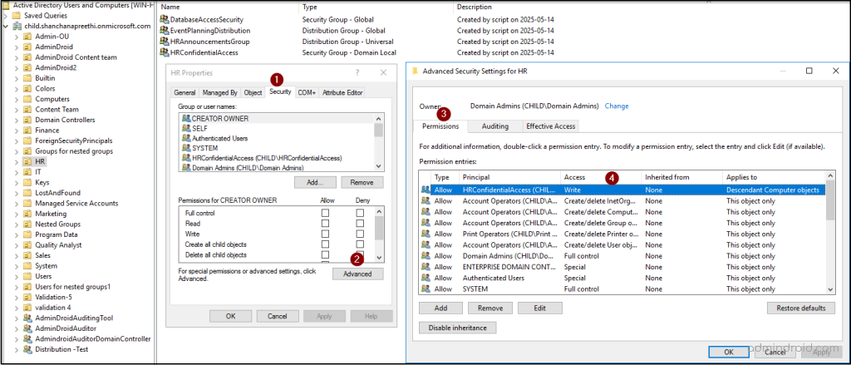Switch to the Effective Access tab
Image resolution: width=851 pixels, height=365 pixels.
point(549,126)
